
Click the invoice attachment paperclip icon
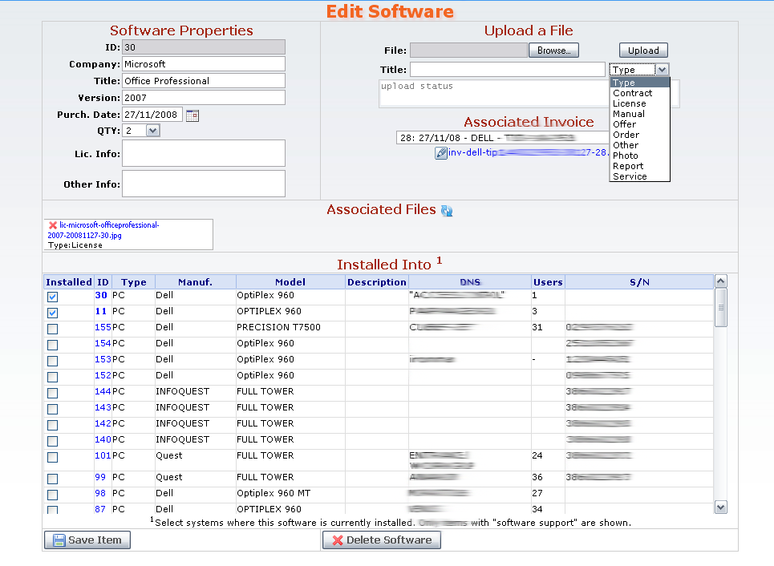[x=441, y=153]
